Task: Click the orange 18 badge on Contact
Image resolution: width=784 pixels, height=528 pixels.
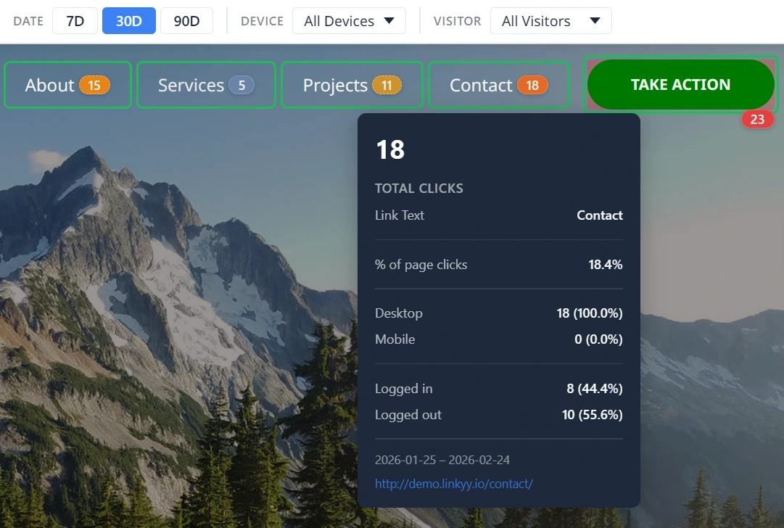Action: pyautogui.click(x=532, y=86)
